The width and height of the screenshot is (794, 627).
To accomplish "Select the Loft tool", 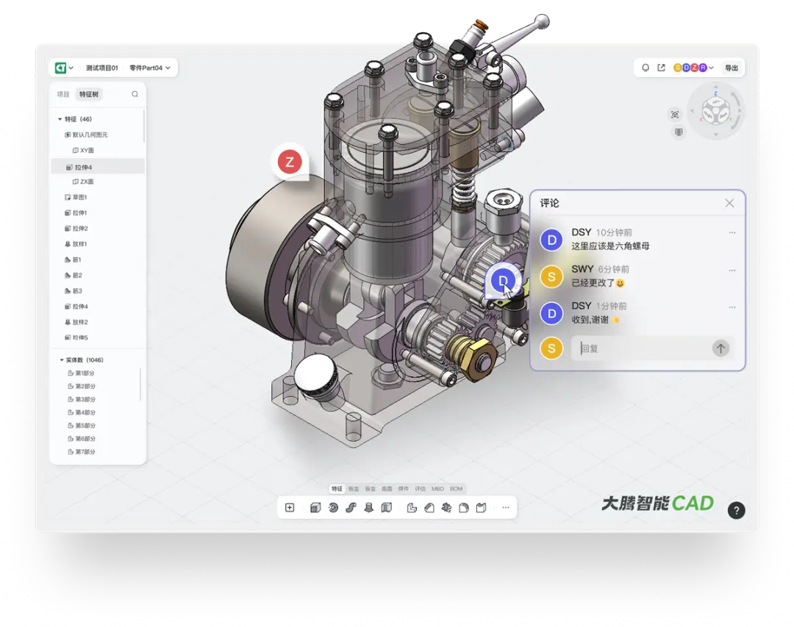I will pyautogui.click(x=368, y=507).
